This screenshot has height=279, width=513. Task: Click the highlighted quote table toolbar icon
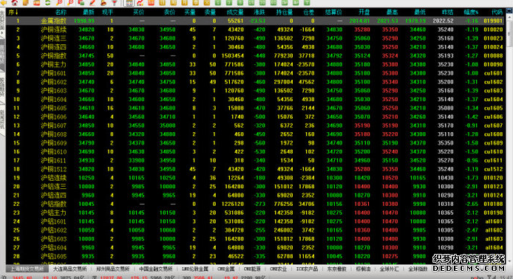pyautogui.click(x=129, y=3)
